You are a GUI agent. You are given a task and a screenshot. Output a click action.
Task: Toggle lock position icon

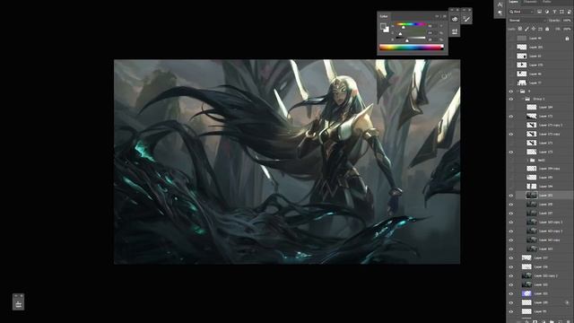pos(534,29)
